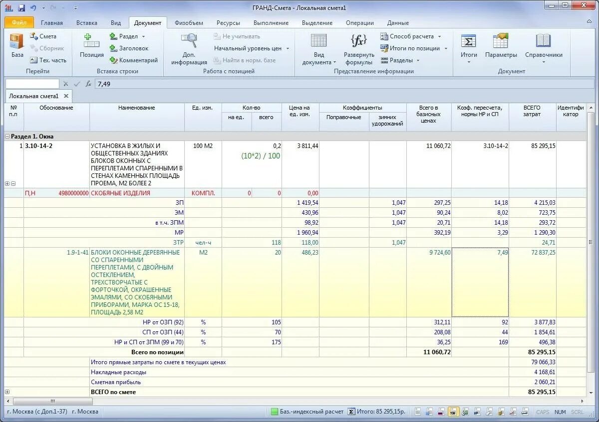Image resolution: width=599 pixels, height=422 pixels.
Task: Open the Итоги sigma button in ribbon
Action: 469,49
